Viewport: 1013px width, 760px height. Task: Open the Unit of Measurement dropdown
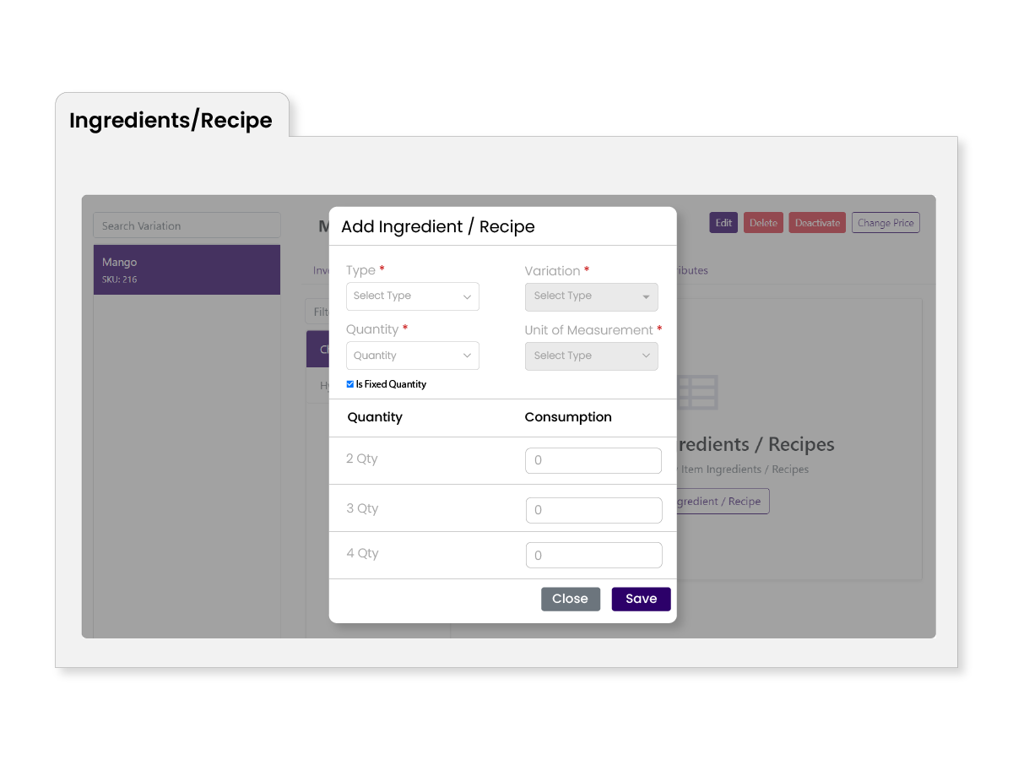coord(591,356)
